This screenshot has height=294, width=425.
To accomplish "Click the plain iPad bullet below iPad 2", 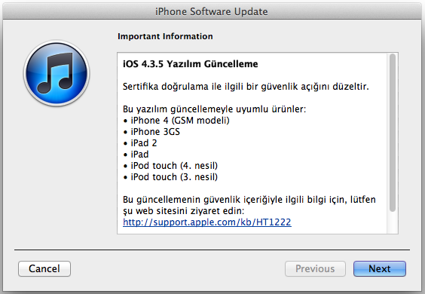I will click(136, 155).
